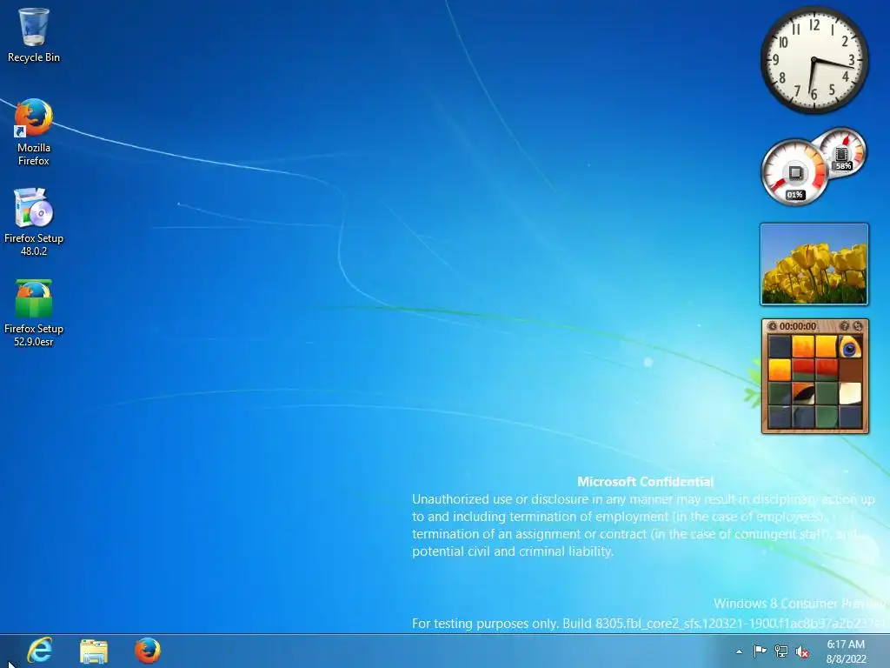
Task: Click the network status tray icon
Action: coord(781,651)
